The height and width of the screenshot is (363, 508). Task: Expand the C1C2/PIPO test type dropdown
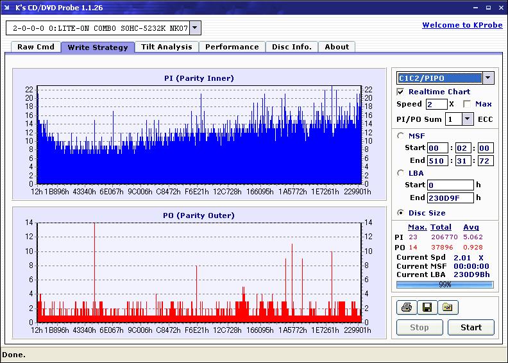[x=488, y=78]
